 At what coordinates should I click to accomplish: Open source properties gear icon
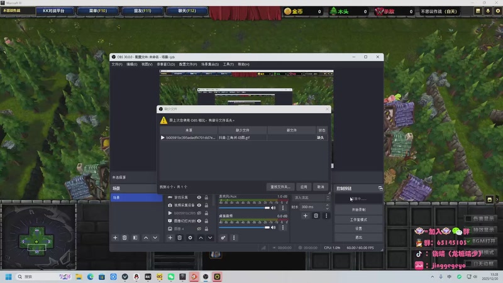click(191, 238)
